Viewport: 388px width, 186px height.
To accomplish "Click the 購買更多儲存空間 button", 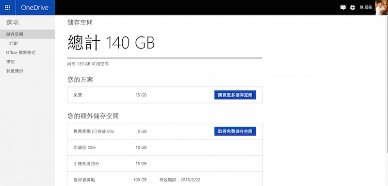I will click(x=235, y=95).
